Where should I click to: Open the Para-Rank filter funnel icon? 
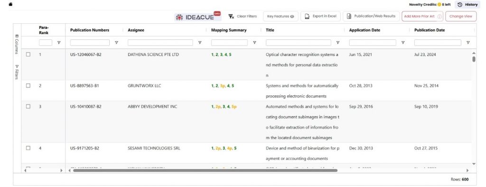[x=59, y=43]
